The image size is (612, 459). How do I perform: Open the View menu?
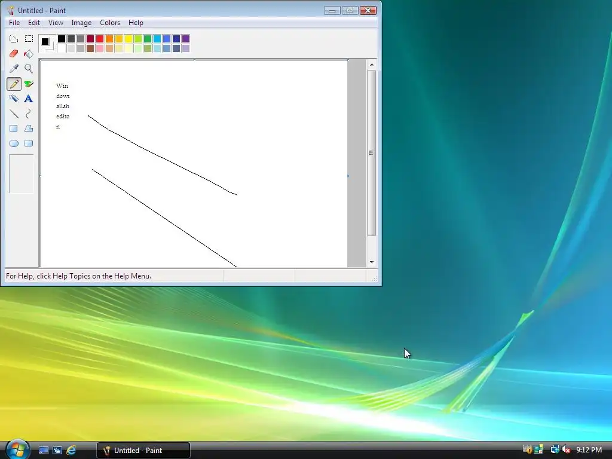[56, 23]
